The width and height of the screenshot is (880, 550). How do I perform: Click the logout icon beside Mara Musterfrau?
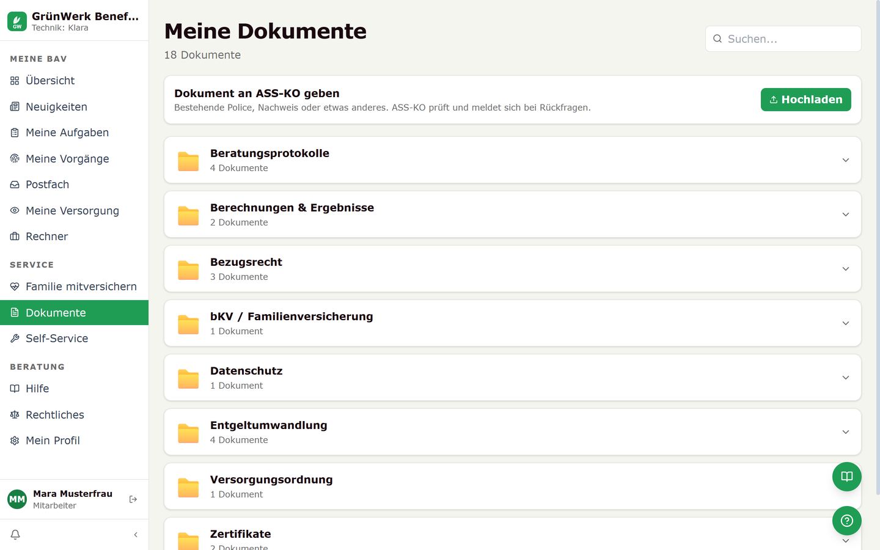tap(133, 499)
